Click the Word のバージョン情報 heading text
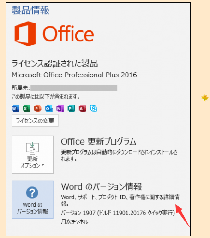 [x=102, y=186]
